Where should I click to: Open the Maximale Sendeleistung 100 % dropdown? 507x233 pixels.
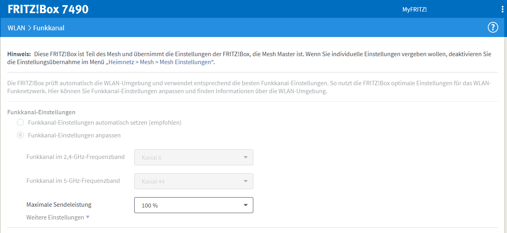(x=194, y=205)
